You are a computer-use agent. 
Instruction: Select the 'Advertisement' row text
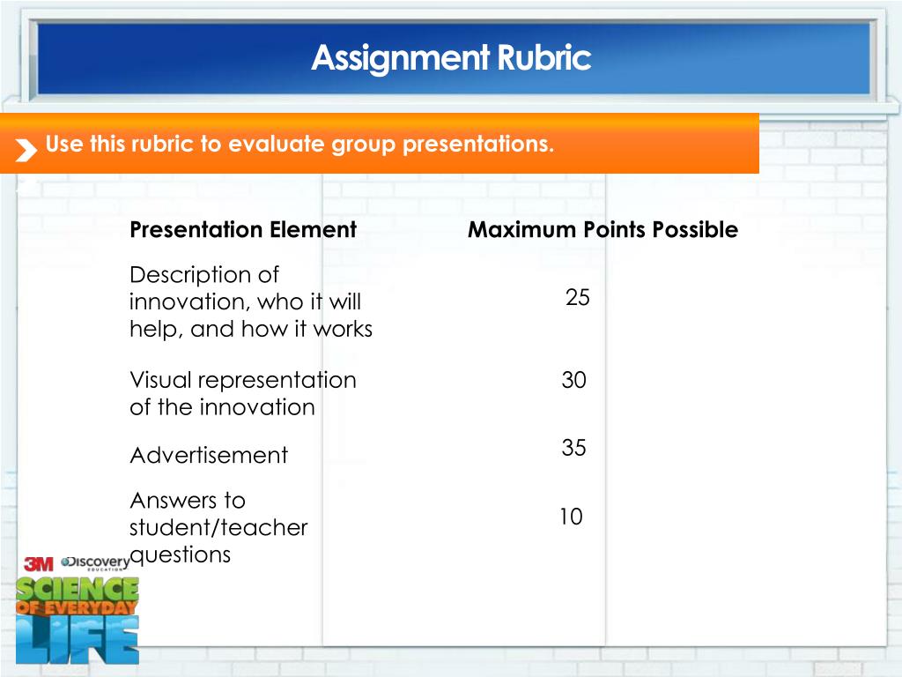pyautogui.click(x=209, y=456)
